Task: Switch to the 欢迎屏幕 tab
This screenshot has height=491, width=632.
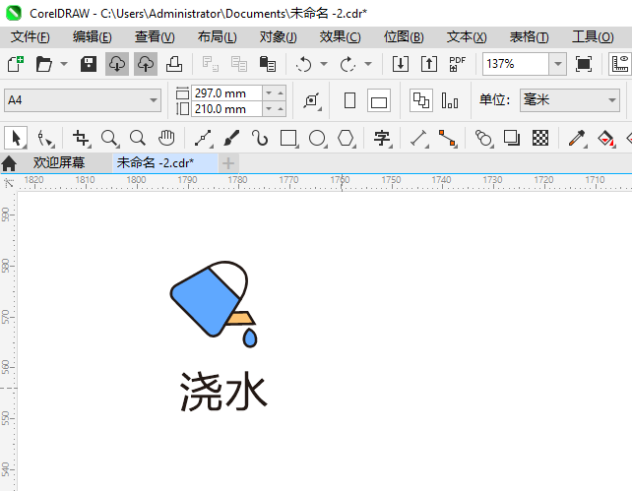Action: point(59,162)
